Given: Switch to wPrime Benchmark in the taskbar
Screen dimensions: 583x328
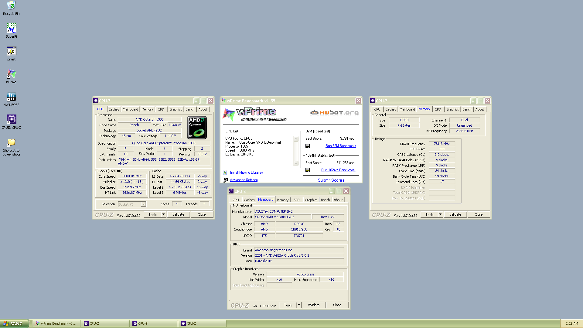Looking at the screenshot, I should [56, 323].
